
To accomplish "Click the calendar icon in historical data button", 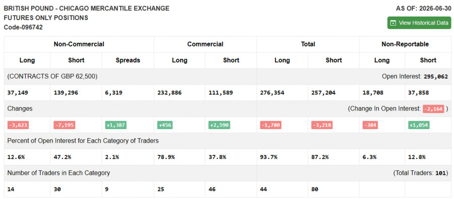I will point(393,23).
